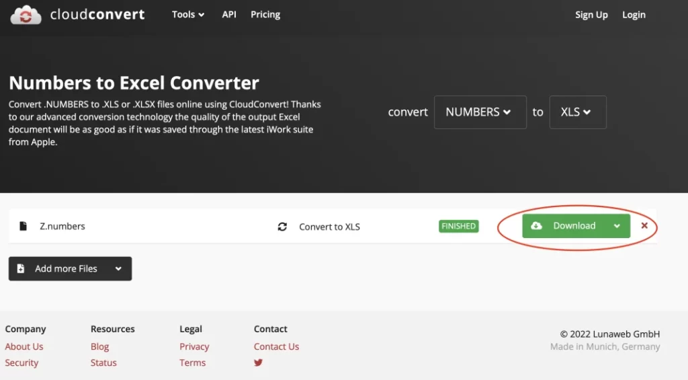Click the Login link

click(634, 15)
